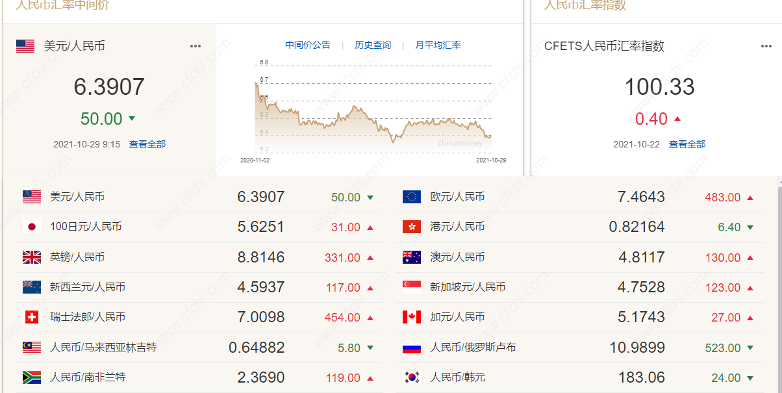Click the Japan flag icon for 100日元/人民币

32,227
